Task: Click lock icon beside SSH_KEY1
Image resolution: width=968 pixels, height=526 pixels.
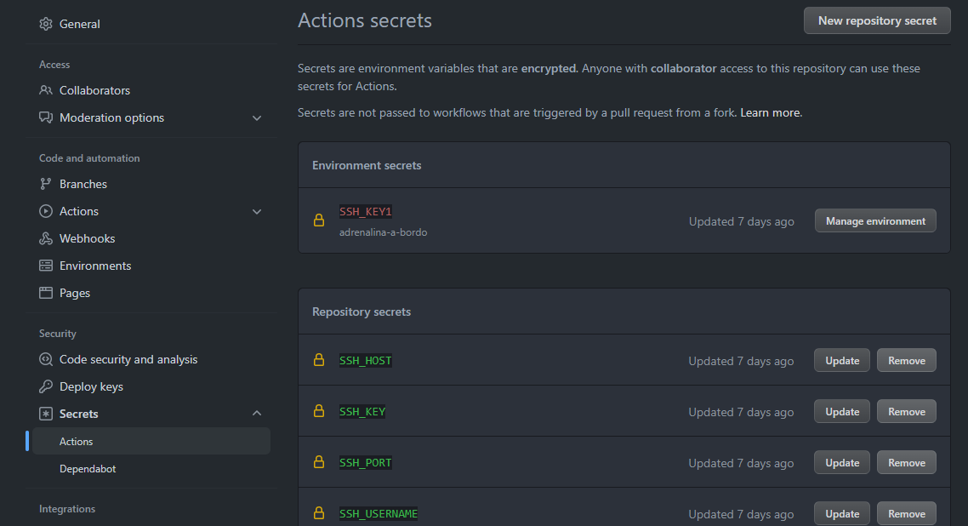Action: (x=318, y=220)
